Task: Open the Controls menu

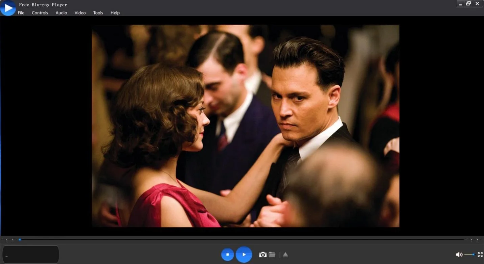Action: coord(40,13)
